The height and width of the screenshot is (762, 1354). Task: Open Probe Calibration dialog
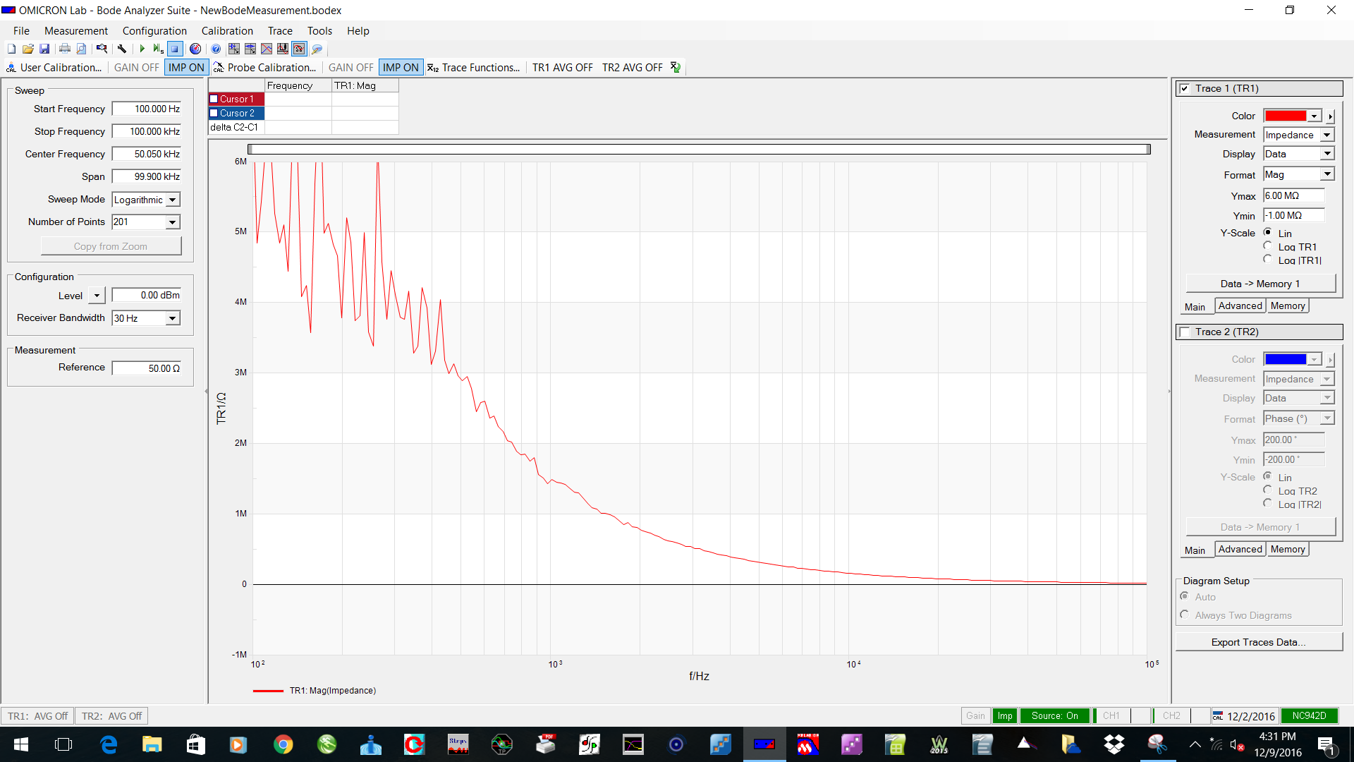pos(264,67)
